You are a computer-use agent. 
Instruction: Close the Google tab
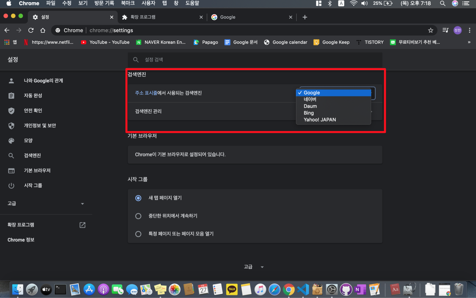coord(291,17)
